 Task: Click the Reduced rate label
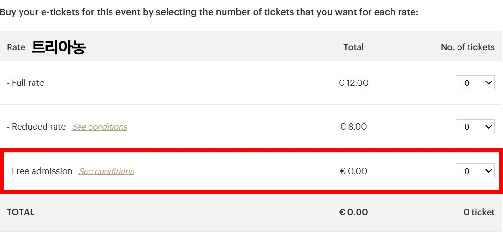[x=38, y=127]
